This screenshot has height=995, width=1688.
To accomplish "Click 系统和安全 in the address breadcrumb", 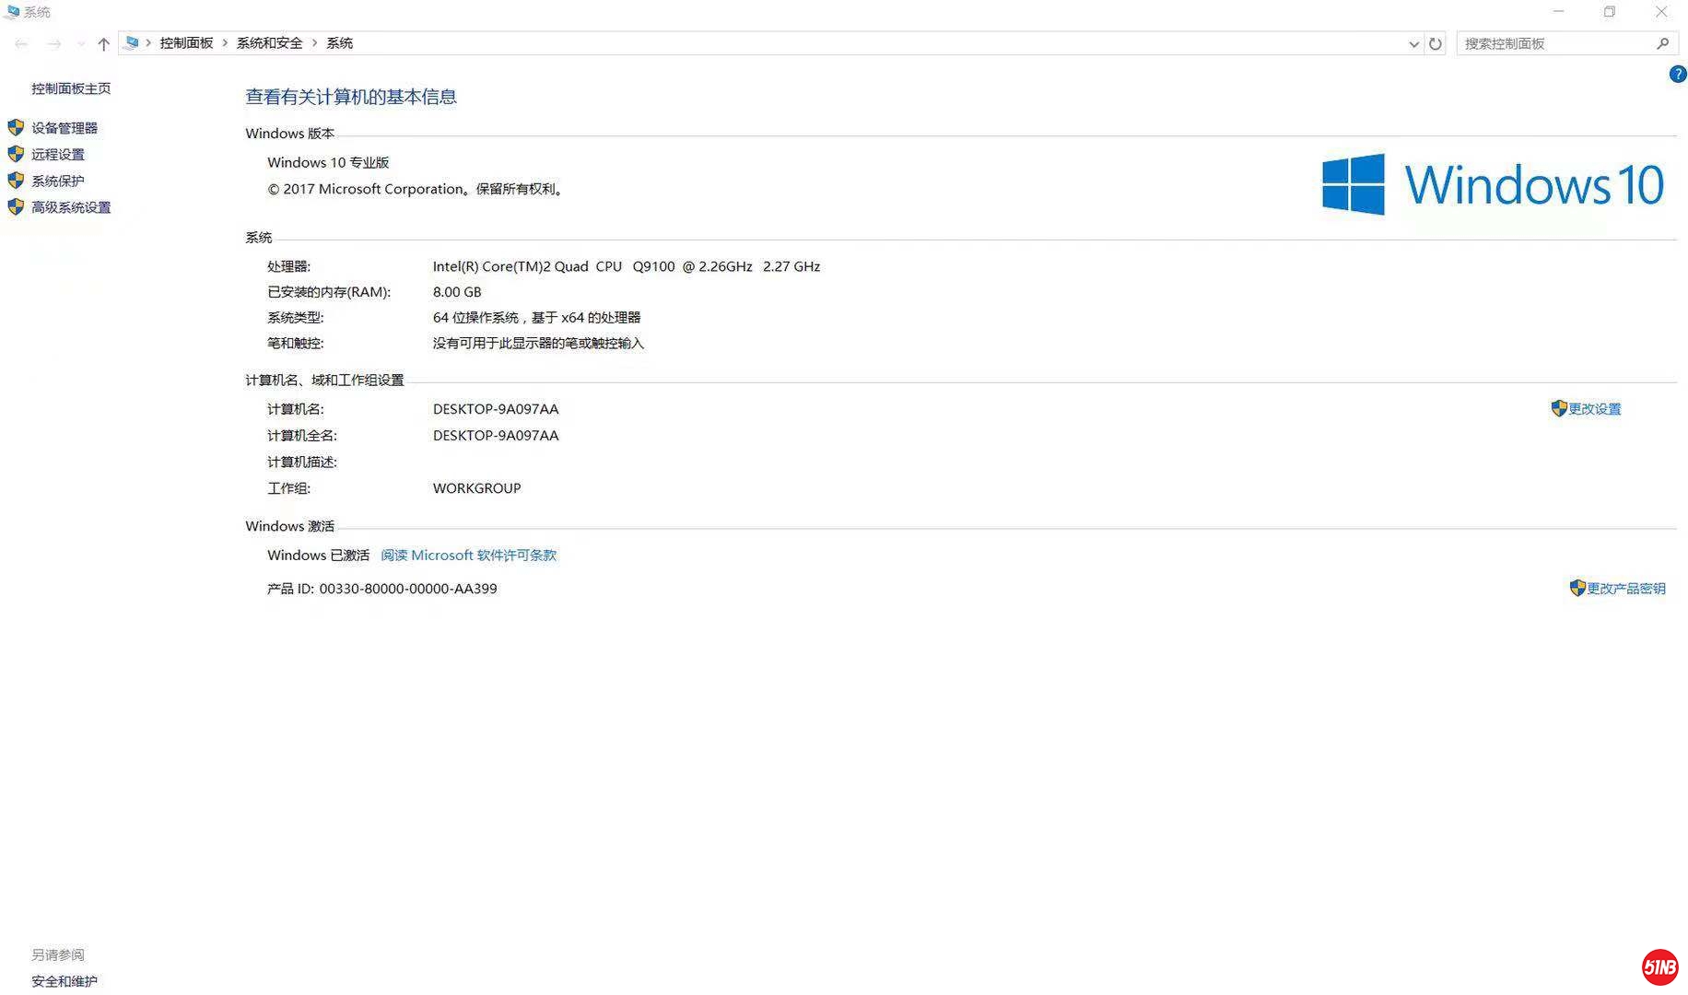I will click(269, 43).
